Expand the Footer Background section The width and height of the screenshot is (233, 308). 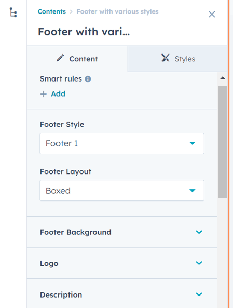click(x=122, y=232)
